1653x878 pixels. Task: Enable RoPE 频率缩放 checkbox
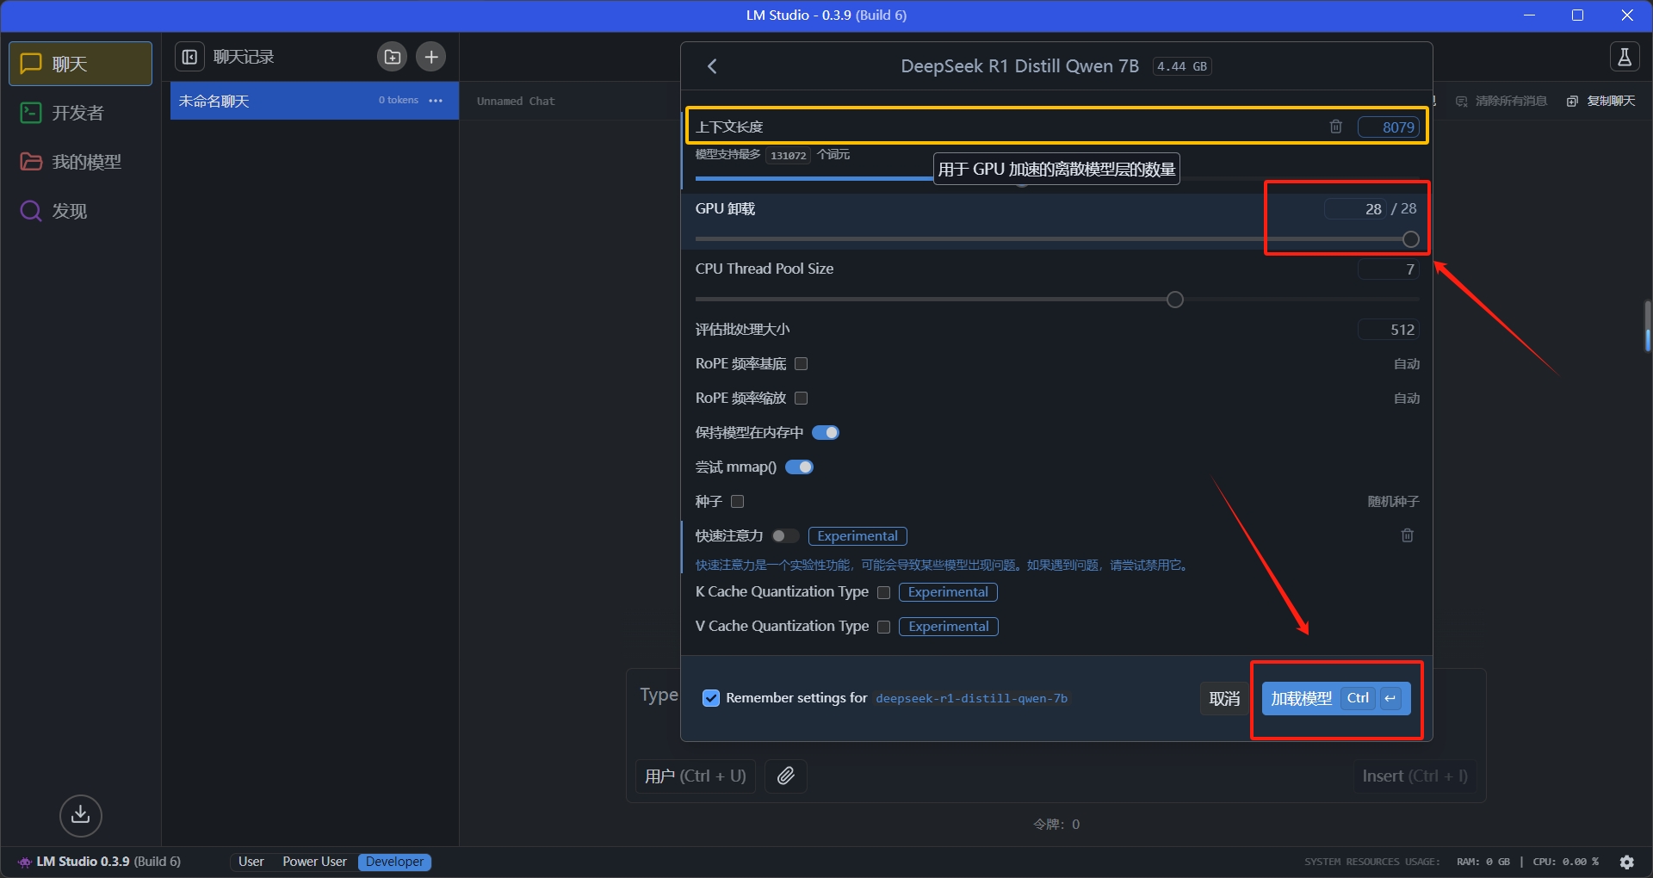(802, 398)
